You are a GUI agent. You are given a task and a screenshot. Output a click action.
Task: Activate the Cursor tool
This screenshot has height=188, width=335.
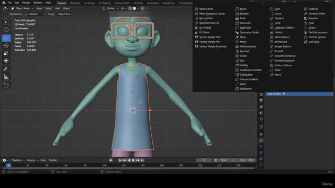coord(6,30)
